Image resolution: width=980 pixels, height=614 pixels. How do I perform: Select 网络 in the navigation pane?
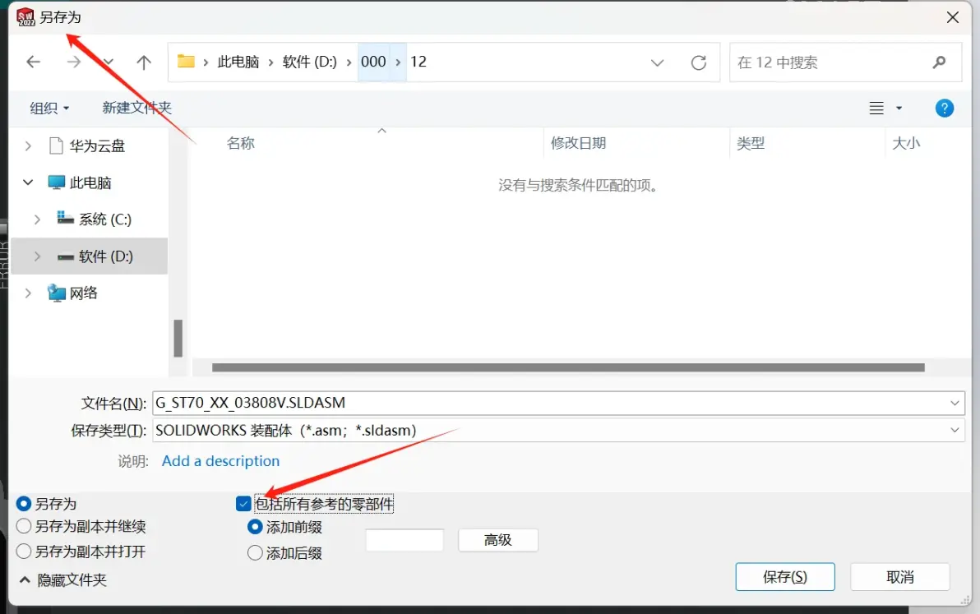[x=83, y=293]
